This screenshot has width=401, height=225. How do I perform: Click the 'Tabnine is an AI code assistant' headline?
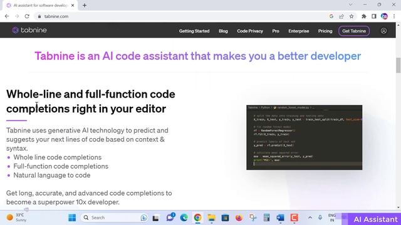(198, 56)
